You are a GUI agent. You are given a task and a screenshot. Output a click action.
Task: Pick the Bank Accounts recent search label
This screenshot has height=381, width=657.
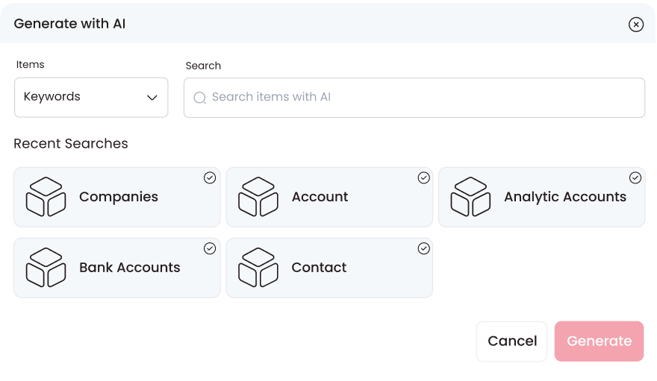pos(130,268)
